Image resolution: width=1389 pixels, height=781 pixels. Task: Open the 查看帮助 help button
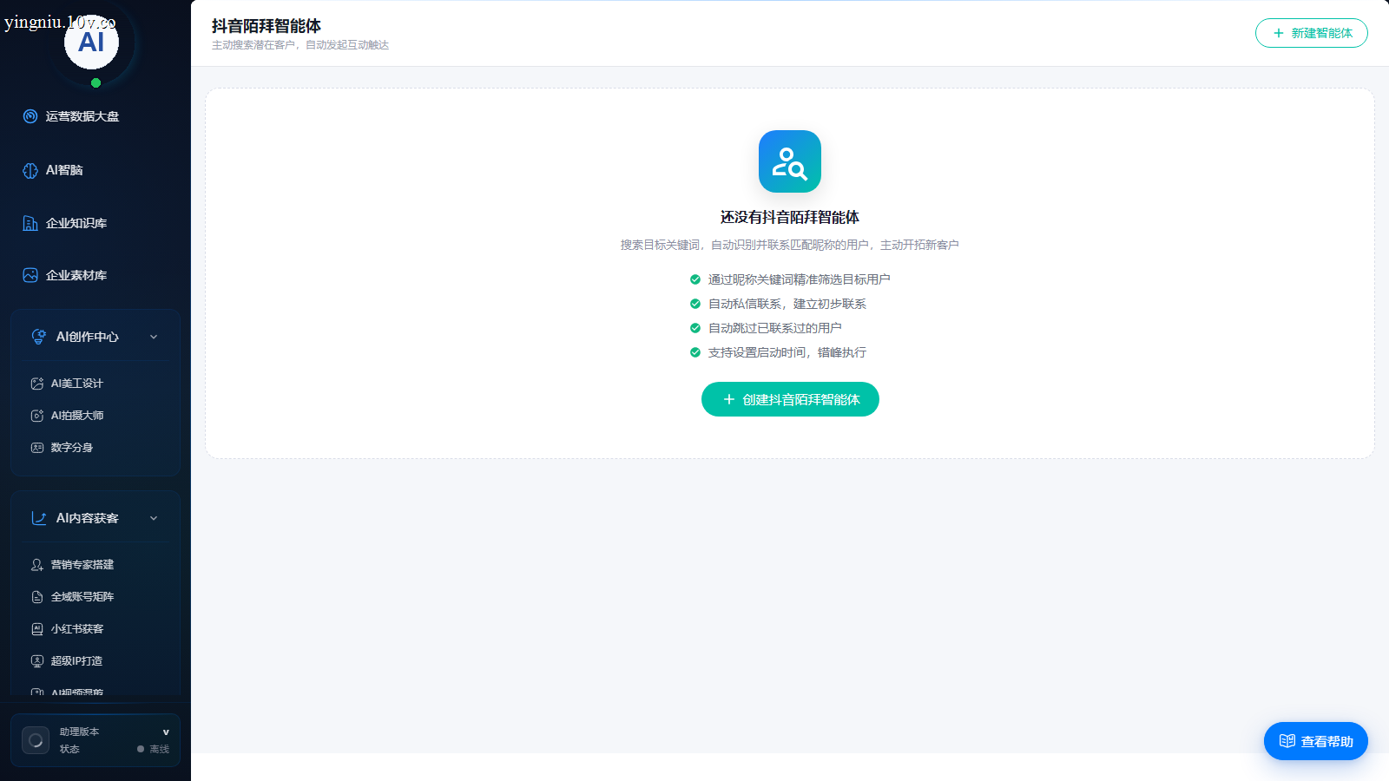pyautogui.click(x=1316, y=741)
